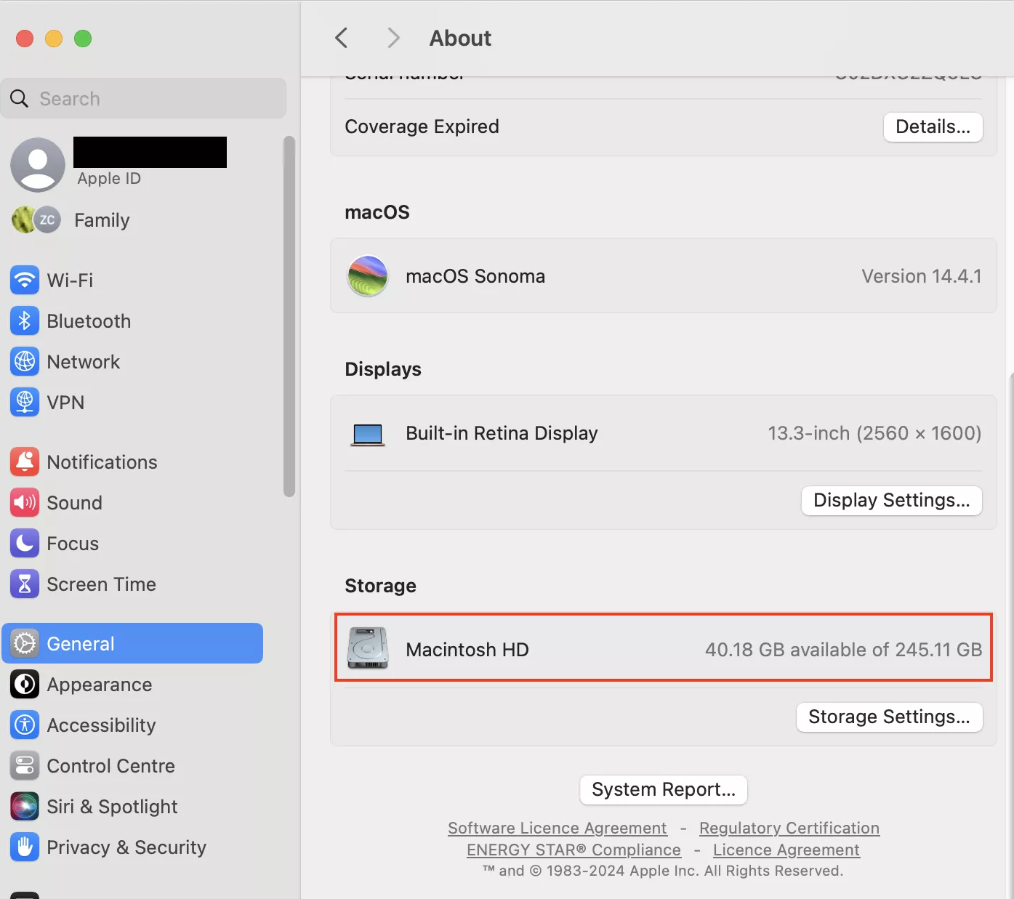This screenshot has height=899, width=1014.
Task: Go to Accessibility settings
Action: tap(101, 725)
